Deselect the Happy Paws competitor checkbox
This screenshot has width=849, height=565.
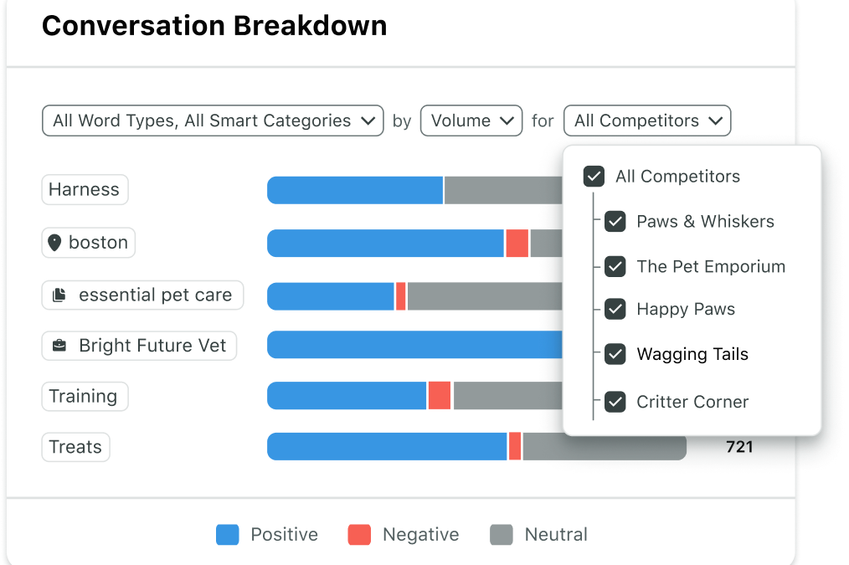[x=615, y=309]
